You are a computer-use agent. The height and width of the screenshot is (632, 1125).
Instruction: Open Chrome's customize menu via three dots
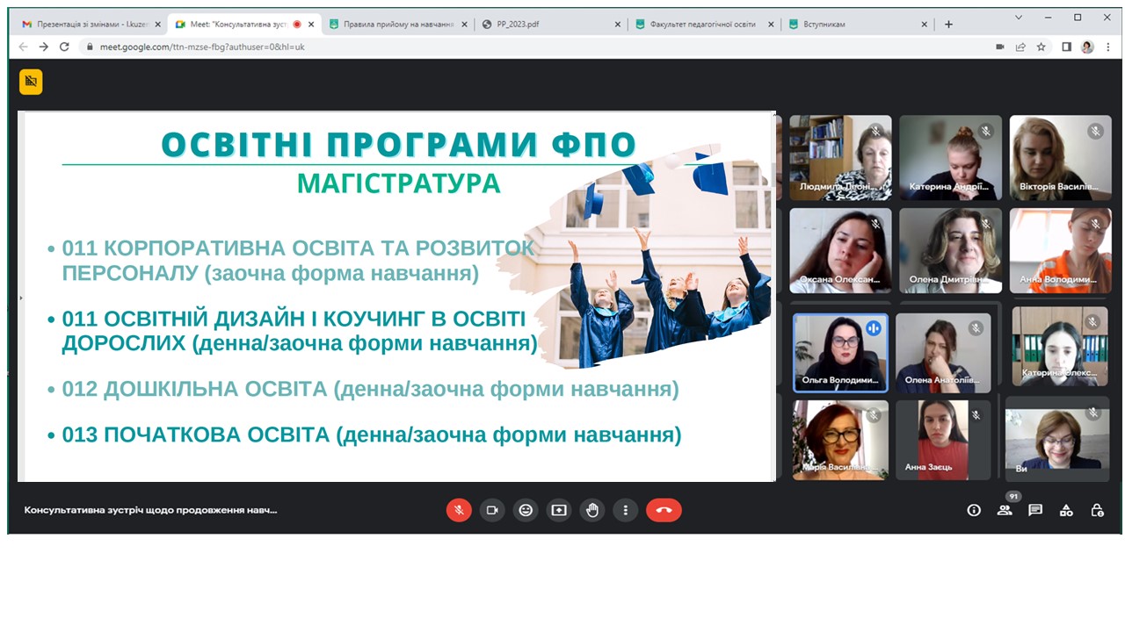(x=1109, y=47)
